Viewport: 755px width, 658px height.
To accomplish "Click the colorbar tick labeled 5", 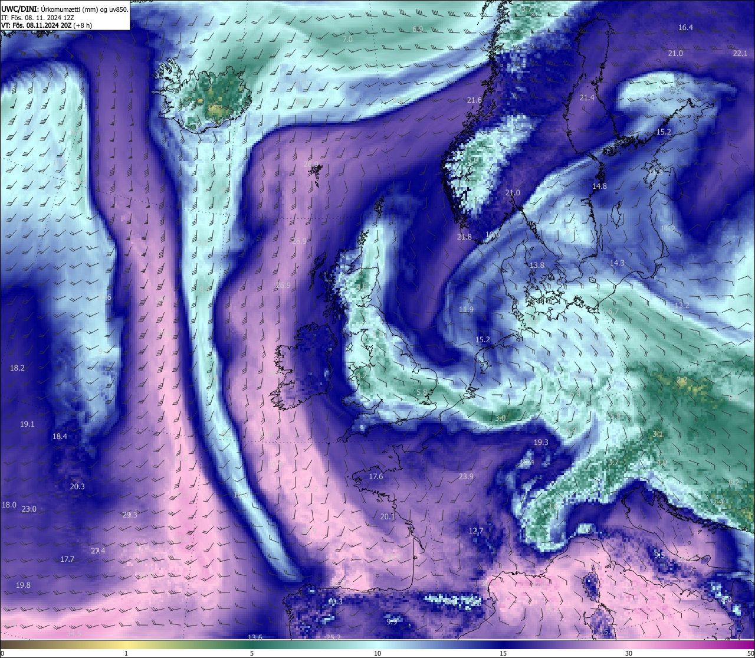I will 252,653.
